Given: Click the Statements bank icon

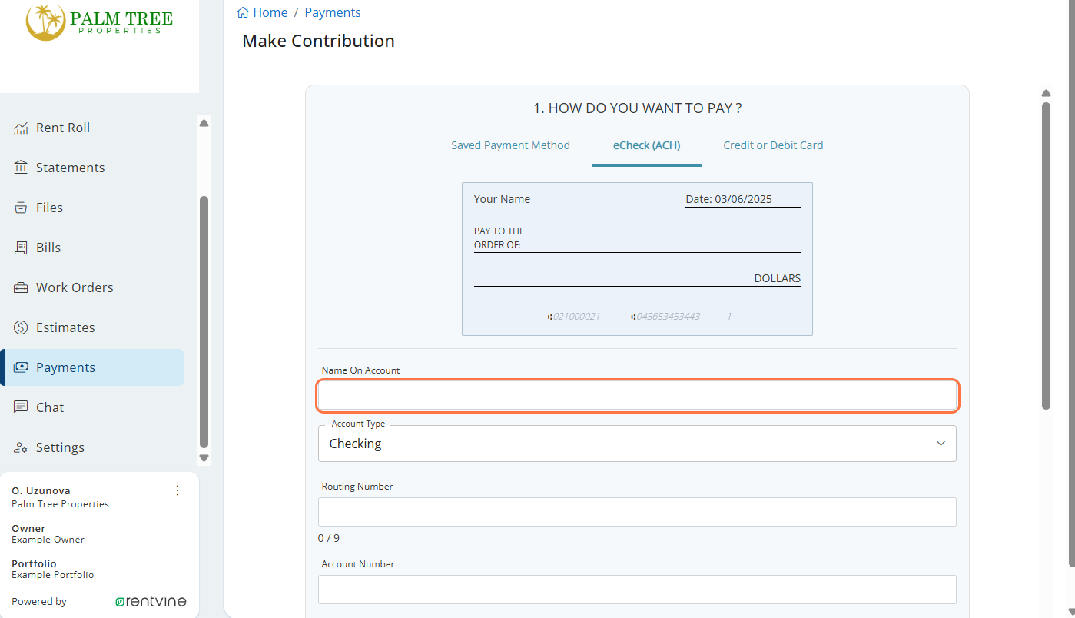Looking at the screenshot, I should [21, 168].
